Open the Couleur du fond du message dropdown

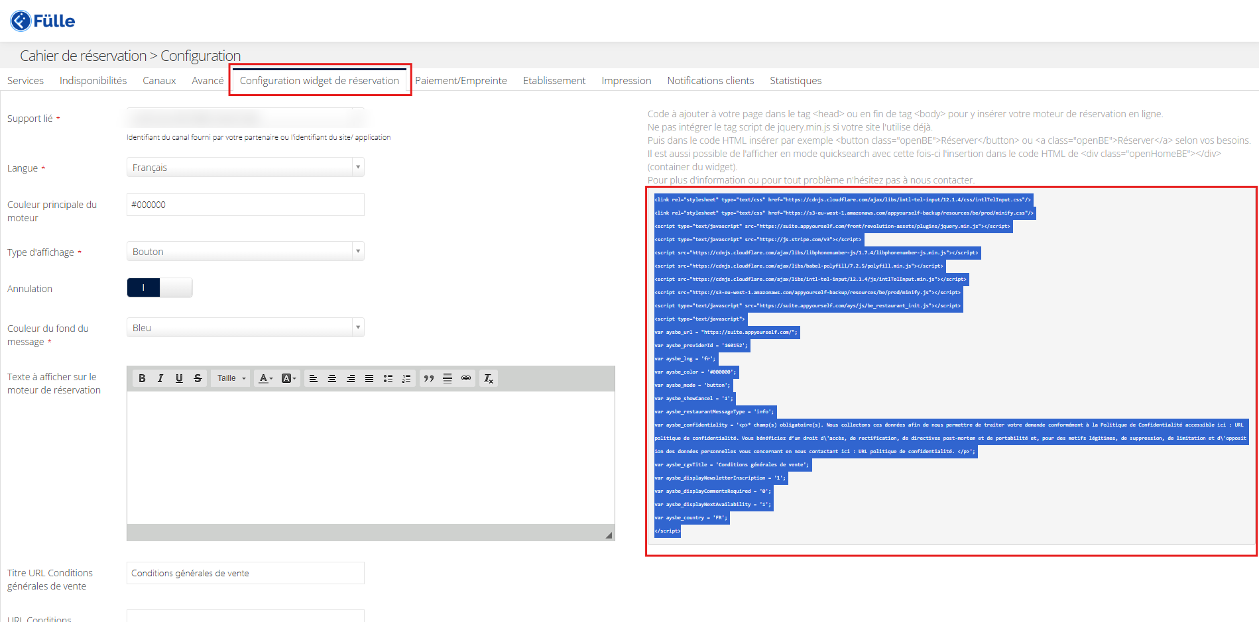[x=245, y=328]
